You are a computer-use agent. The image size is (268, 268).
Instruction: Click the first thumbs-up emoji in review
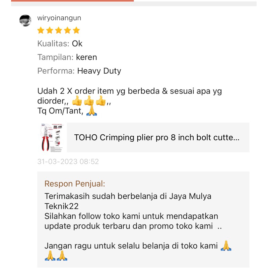point(77,101)
